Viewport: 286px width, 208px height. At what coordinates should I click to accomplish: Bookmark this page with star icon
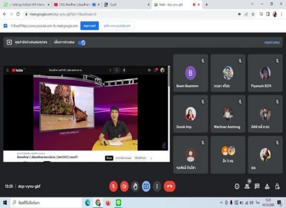tap(253, 14)
